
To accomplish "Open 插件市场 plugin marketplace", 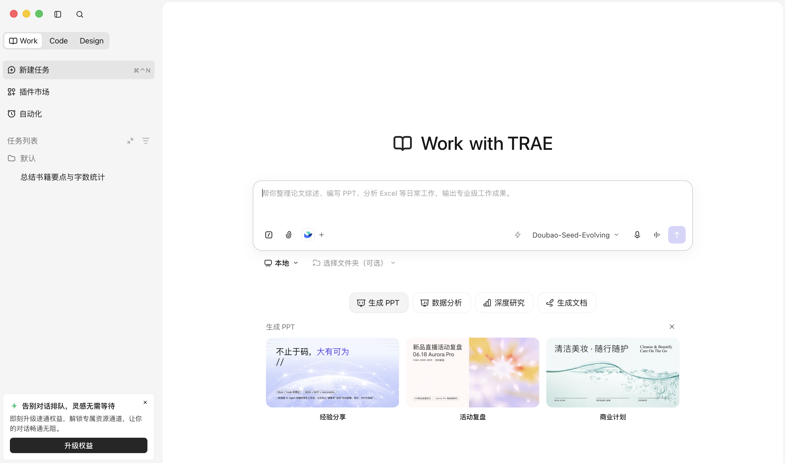I will (79, 92).
